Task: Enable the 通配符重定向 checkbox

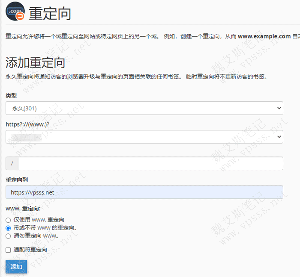Action: tap(8, 250)
